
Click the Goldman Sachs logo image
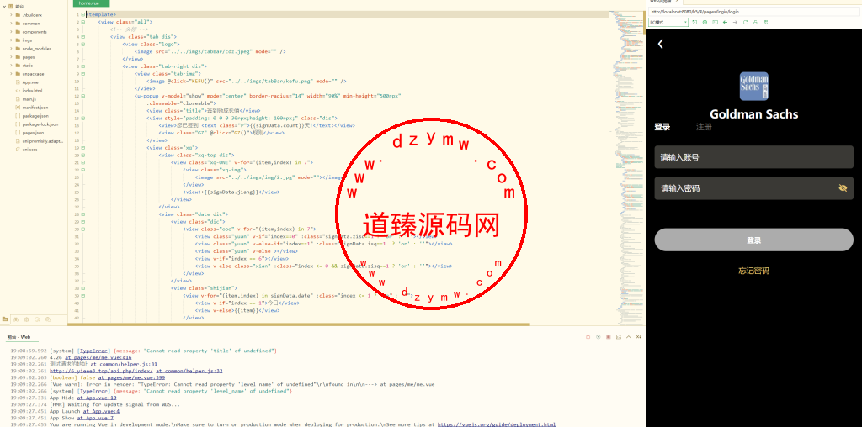(x=753, y=87)
